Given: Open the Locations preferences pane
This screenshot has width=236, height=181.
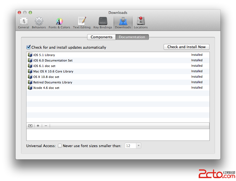Looking at the screenshot, I should click(141, 23).
